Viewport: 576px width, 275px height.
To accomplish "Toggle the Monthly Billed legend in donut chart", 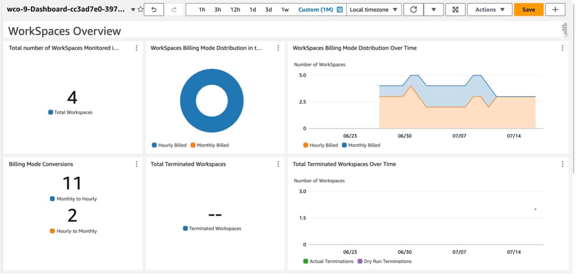I will click(210, 145).
